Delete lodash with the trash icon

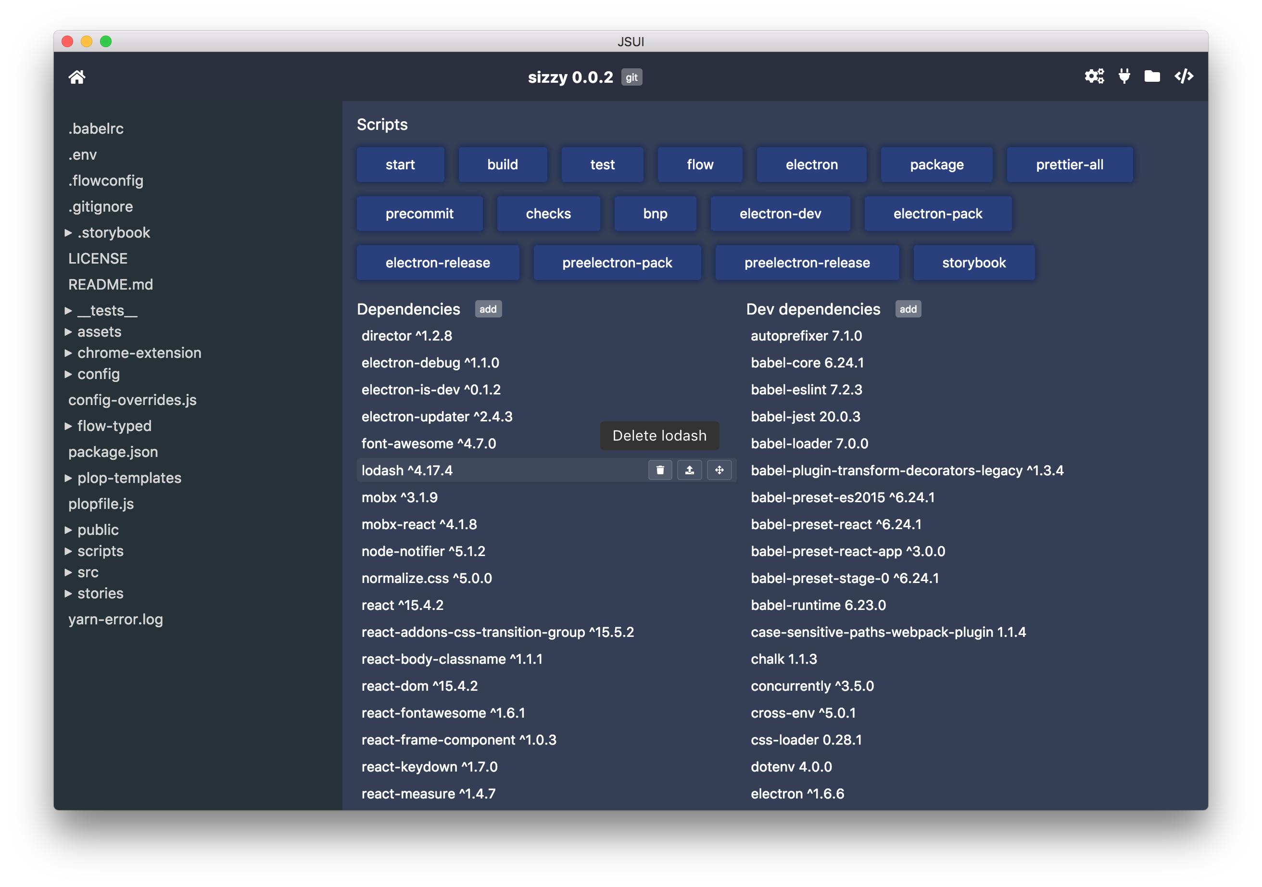pyautogui.click(x=660, y=470)
